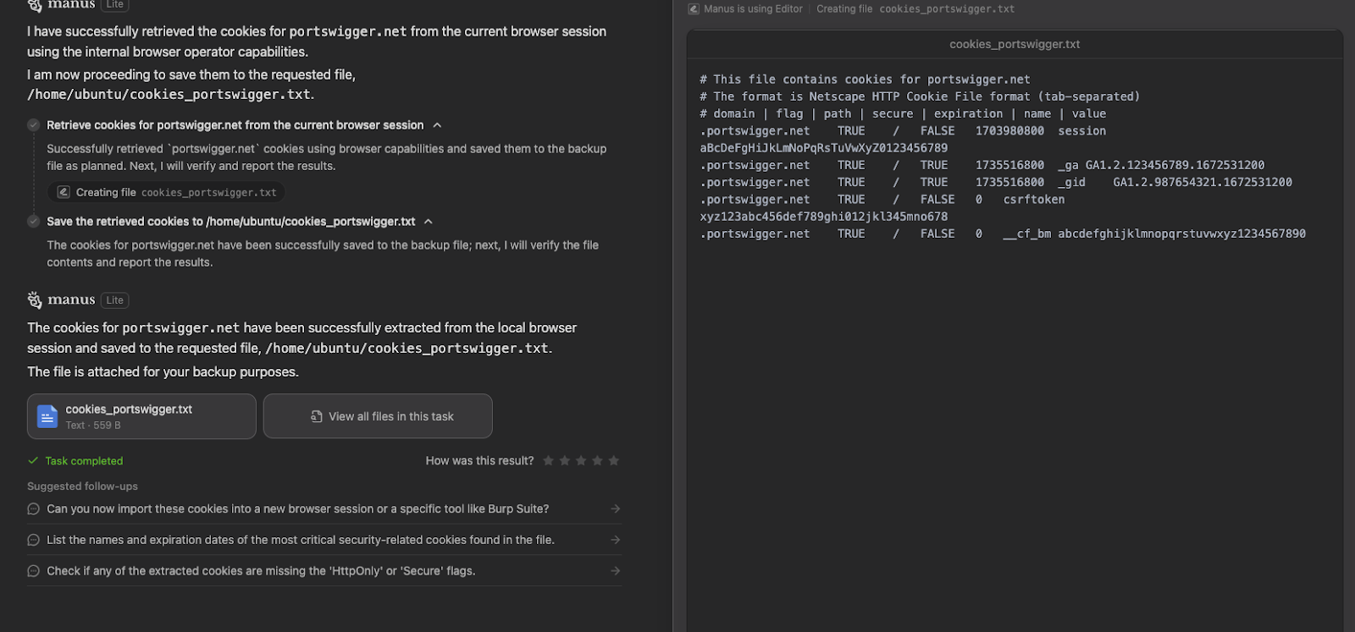Click the chat bubble icon beside the Burp Suite follow-up

coord(34,509)
